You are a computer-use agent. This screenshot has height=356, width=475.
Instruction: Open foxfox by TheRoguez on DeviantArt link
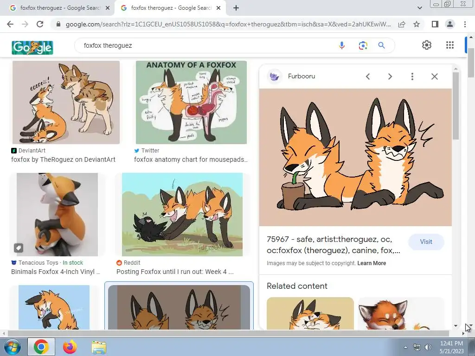pyautogui.click(x=63, y=159)
